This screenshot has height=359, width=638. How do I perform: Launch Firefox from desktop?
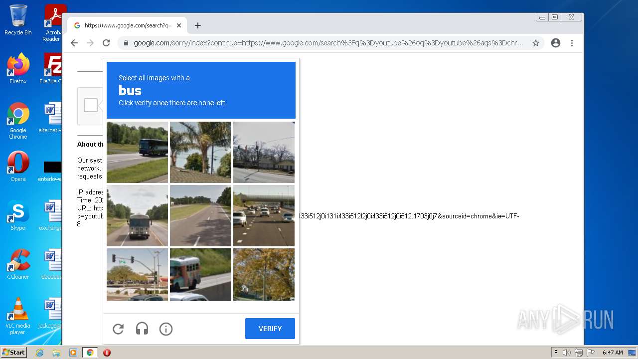click(18, 69)
